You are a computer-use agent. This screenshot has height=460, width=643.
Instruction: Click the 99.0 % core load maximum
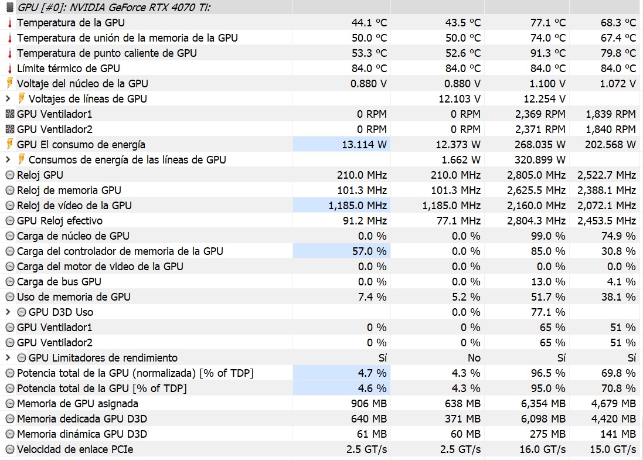pyautogui.click(x=548, y=236)
